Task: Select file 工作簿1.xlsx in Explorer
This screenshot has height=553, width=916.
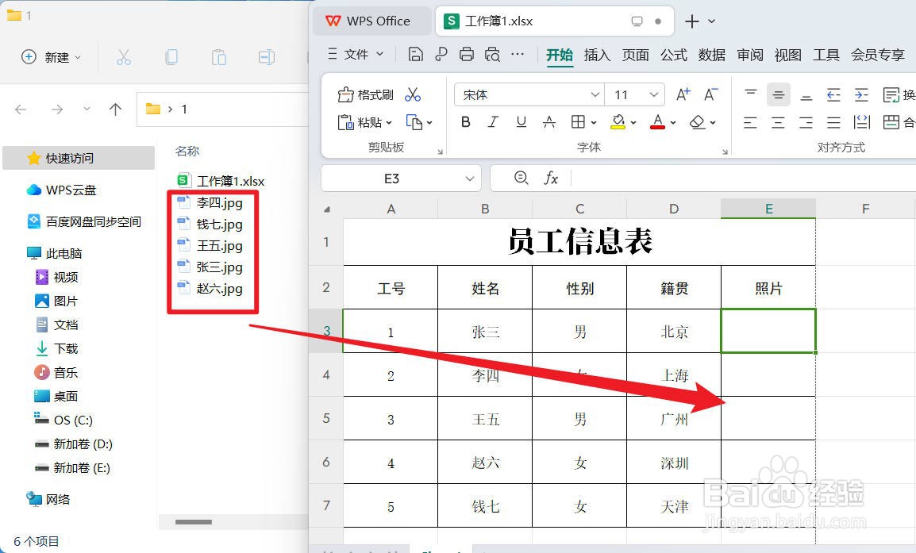Action: coord(220,181)
